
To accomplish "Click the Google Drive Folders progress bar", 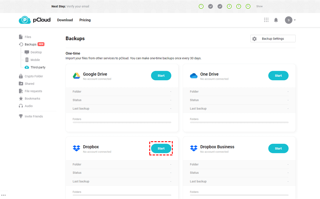I will click(x=122, y=122).
